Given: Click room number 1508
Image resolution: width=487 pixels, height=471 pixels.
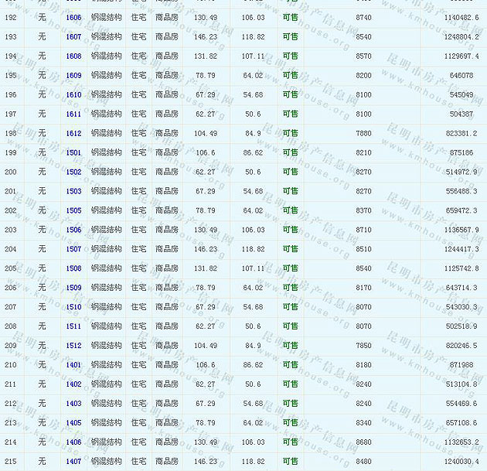Looking at the screenshot, I should coord(73,268).
